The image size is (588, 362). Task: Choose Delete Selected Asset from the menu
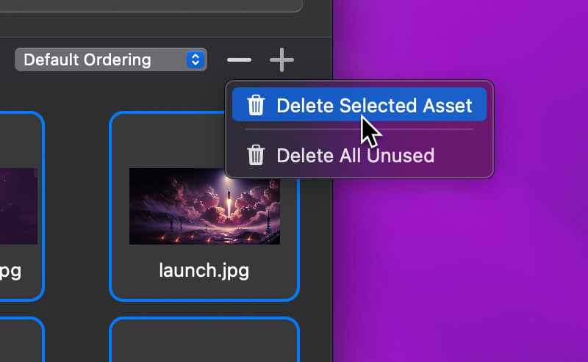click(373, 105)
